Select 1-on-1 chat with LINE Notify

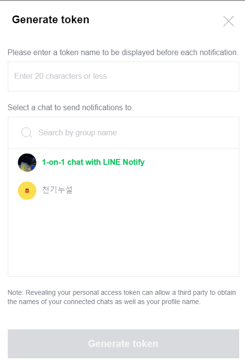123,162
